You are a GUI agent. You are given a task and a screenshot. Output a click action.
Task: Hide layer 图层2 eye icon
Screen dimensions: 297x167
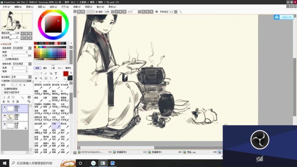5,107
